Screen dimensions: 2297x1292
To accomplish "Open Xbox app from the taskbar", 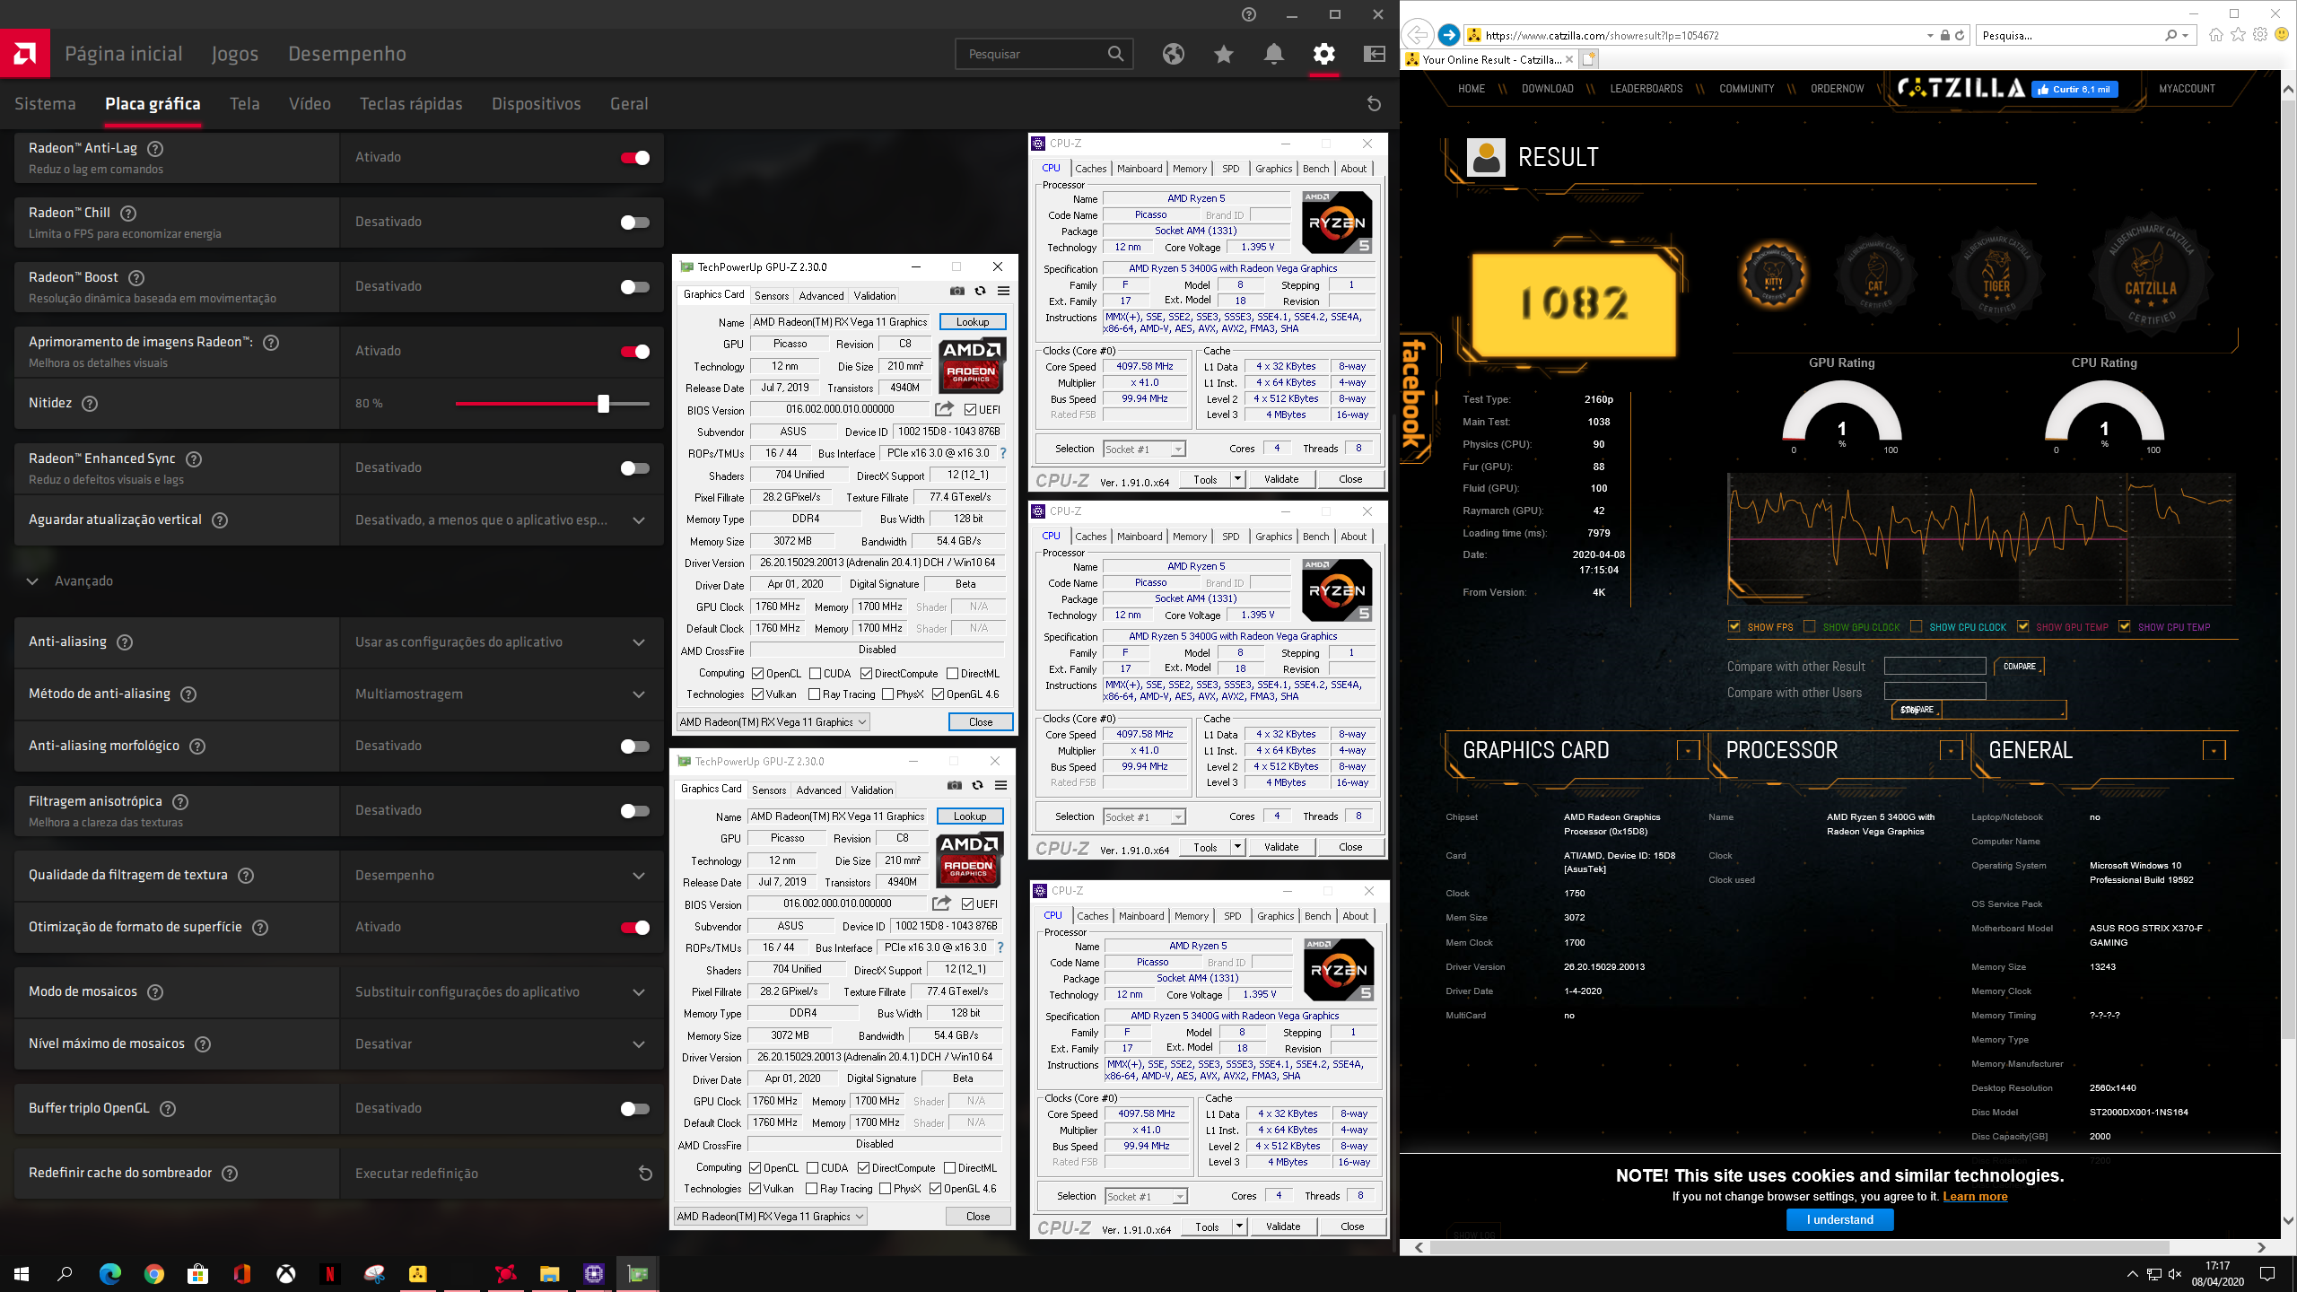I will coord(285,1273).
